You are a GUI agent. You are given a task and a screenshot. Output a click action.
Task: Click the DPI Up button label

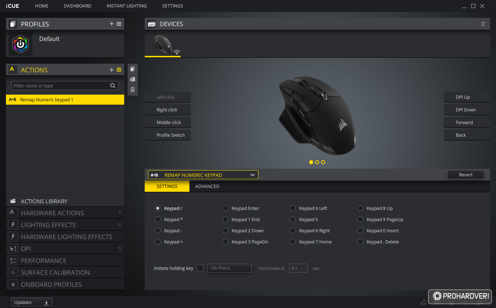click(x=467, y=97)
